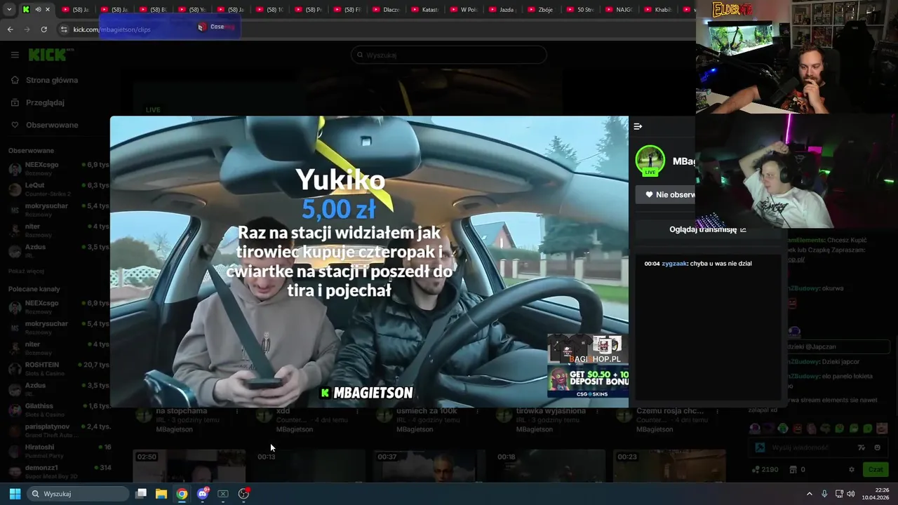898x505 pixels.
Task: Click the kick.com address bar URL
Action: (112, 29)
